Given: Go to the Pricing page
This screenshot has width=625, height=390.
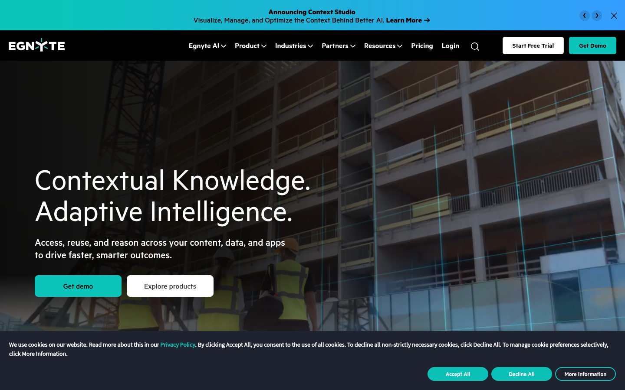Looking at the screenshot, I should pos(422,46).
